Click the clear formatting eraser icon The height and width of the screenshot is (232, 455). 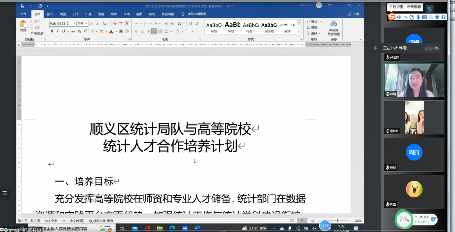[x=115, y=23]
